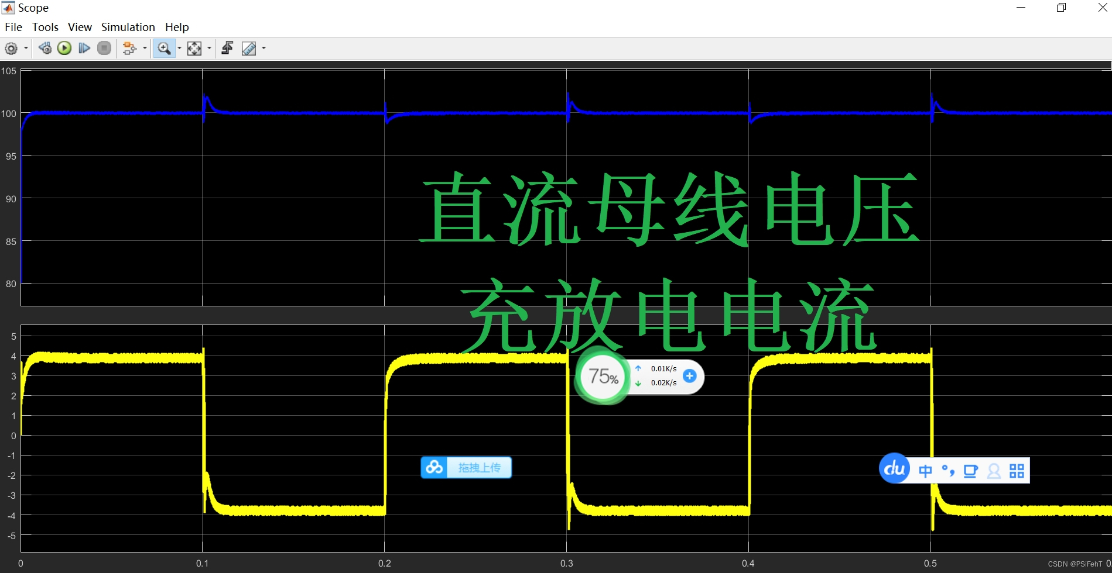Expand the Highlight Simulink Block dropdown arrow
Screen dimensions: 1112x573
click(145, 49)
